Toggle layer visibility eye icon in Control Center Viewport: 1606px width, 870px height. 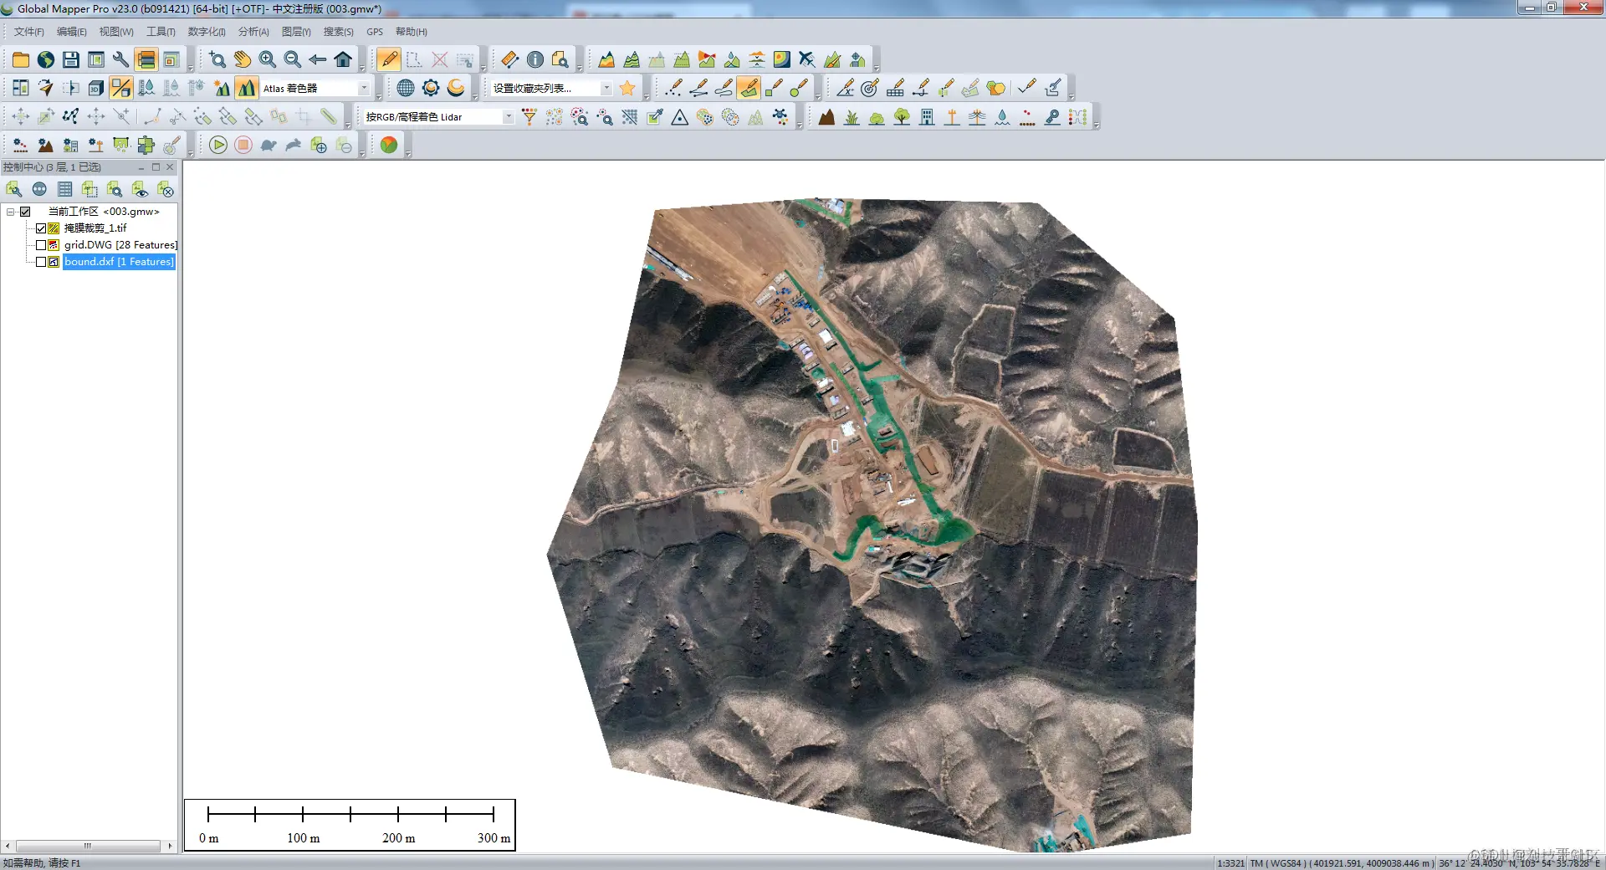(x=140, y=189)
